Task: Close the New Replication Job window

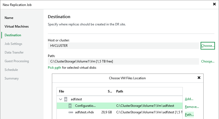Action: click(x=214, y=4)
